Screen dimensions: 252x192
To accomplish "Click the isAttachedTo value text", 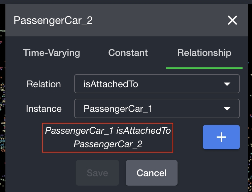I will click(111, 84).
